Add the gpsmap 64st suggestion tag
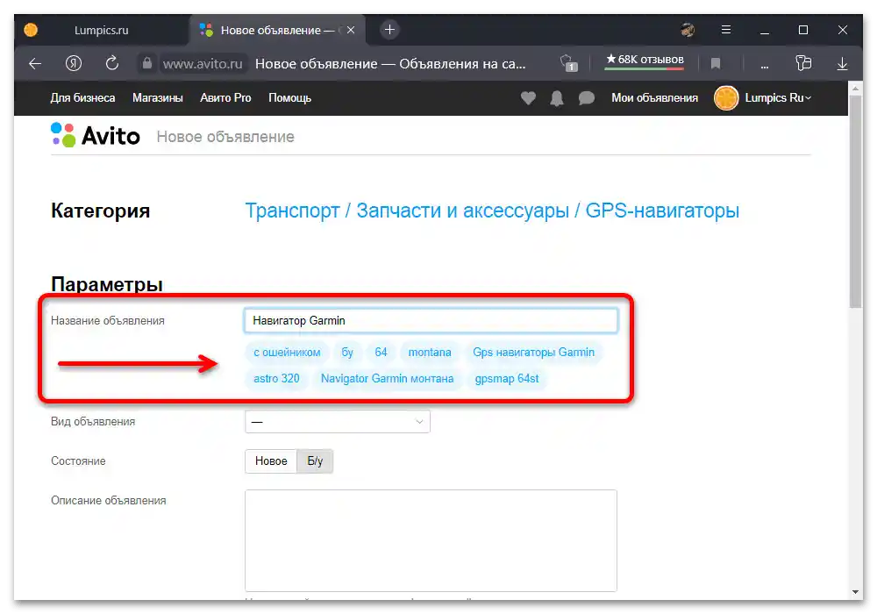Screen dimensions: 877x614 tap(507, 379)
